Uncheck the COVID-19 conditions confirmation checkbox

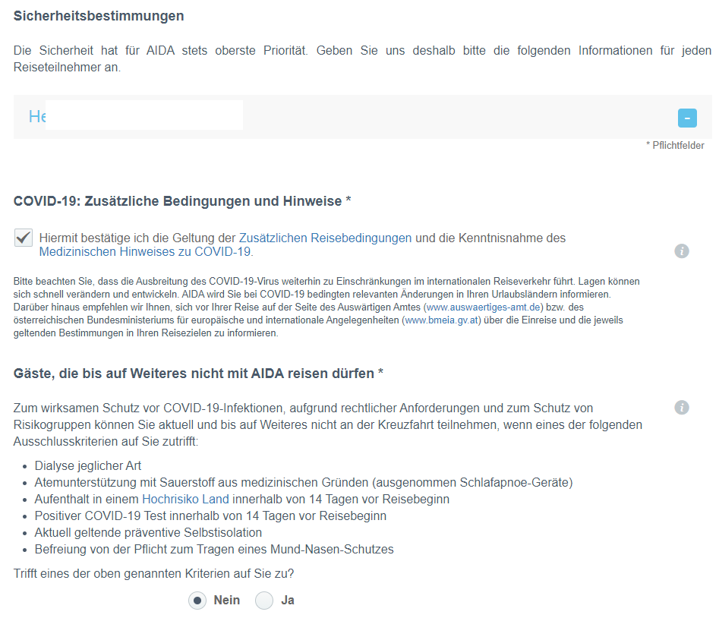(x=23, y=238)
